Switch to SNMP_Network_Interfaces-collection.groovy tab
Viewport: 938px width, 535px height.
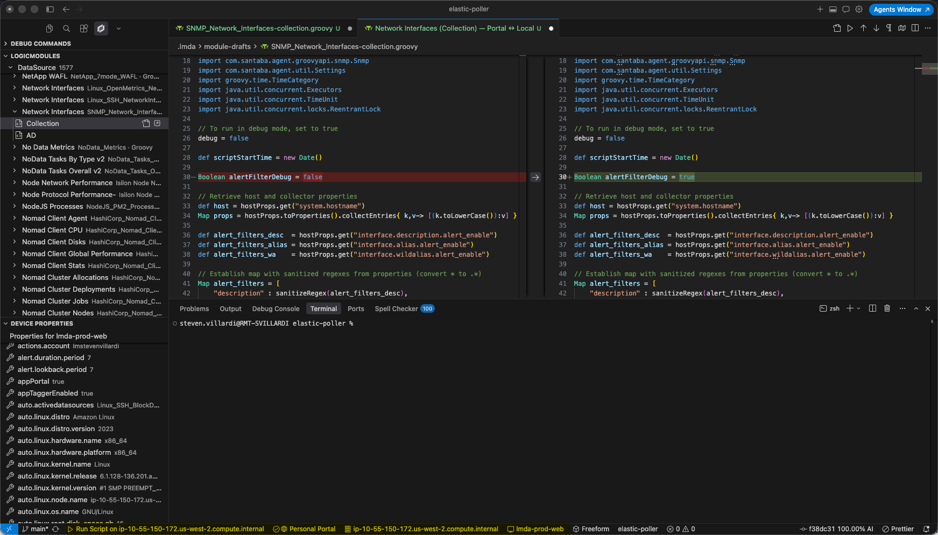[x=264, y=29]
